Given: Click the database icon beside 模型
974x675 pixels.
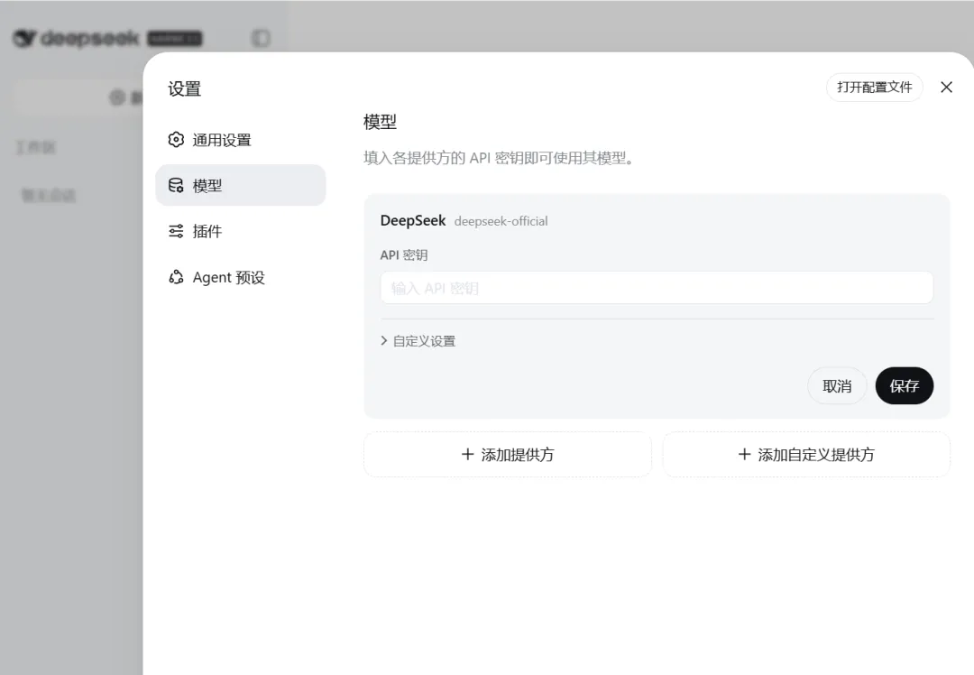Looking at the screenshot, I should 177,185.
